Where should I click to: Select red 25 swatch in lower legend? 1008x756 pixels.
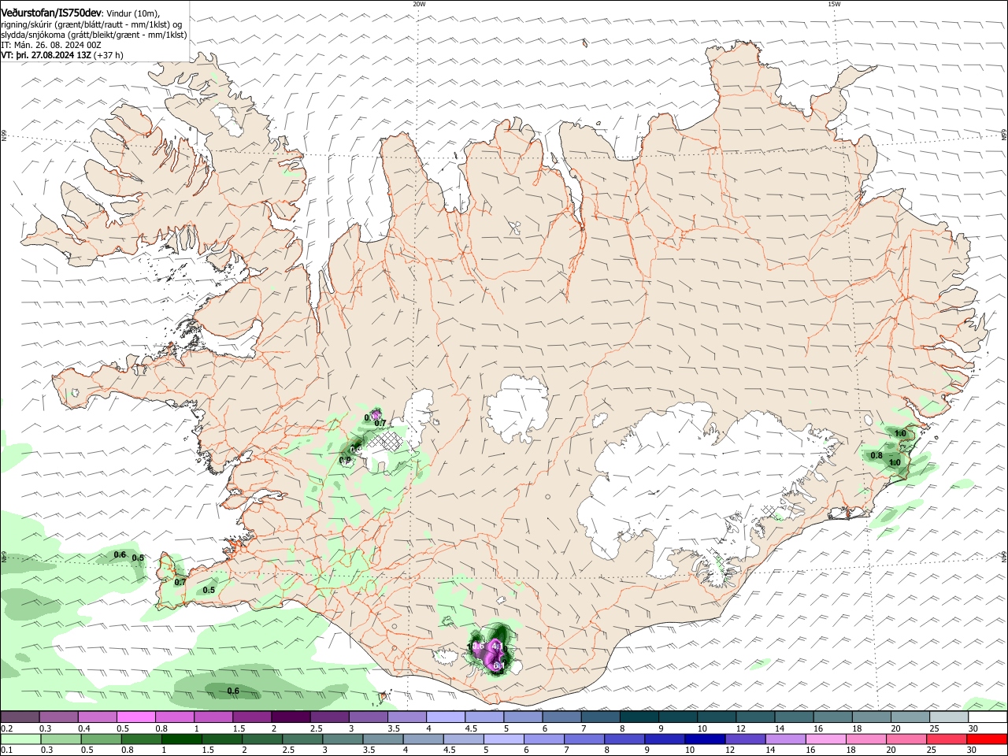(947, 739)
